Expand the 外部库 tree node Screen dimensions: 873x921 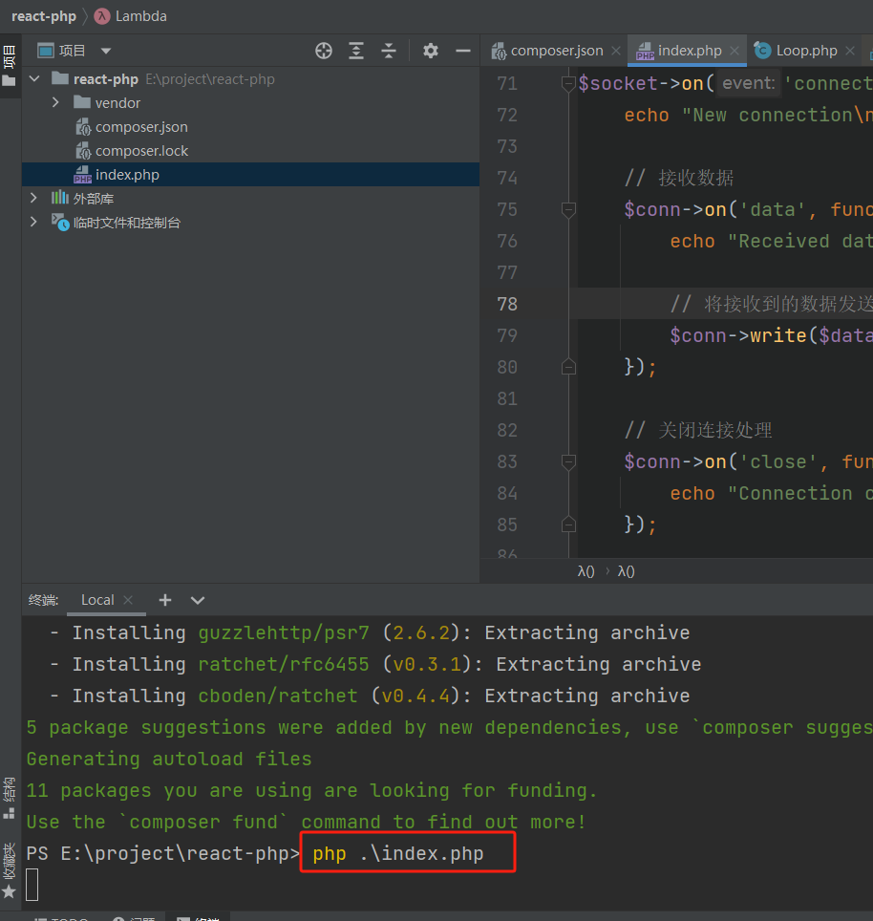[34, 198]
